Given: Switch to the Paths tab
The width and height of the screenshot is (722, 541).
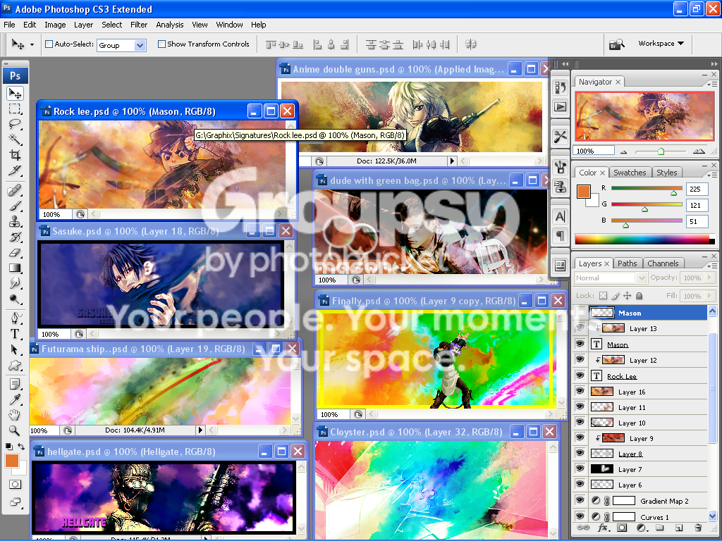Looking at the screenshot, I should click(627, 263).
